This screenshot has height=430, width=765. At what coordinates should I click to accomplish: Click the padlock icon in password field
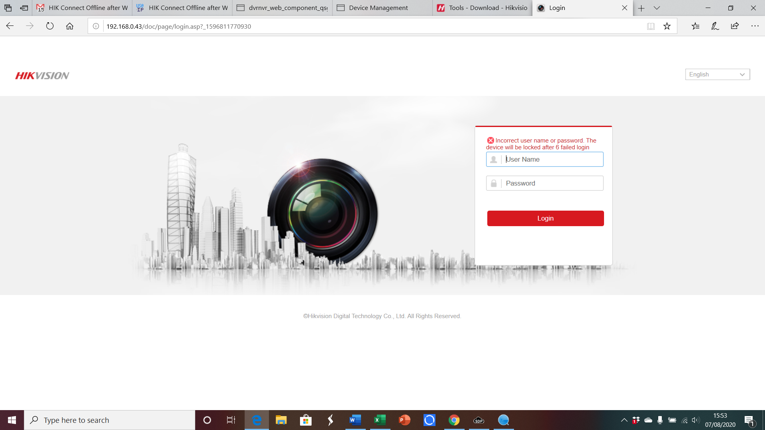[x=494, y=183]
